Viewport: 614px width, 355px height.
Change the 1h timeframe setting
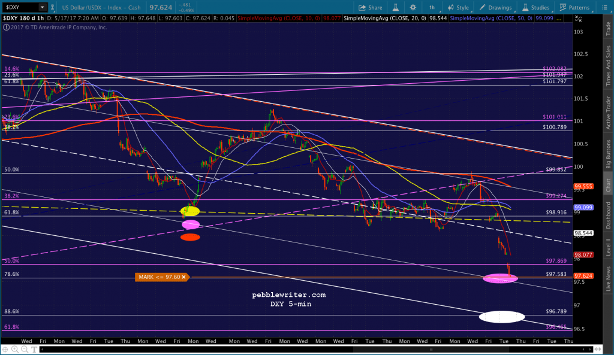point(432,8)
